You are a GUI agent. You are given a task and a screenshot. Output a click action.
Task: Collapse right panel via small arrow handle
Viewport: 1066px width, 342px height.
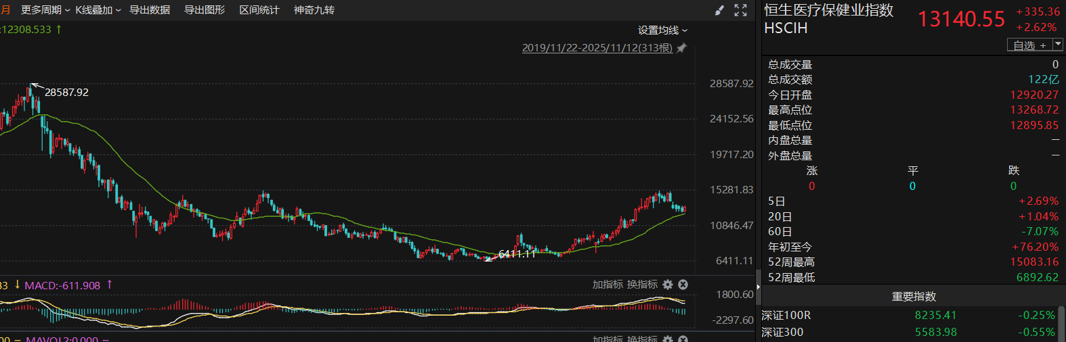pyautogui.click(x=759, y=287)
